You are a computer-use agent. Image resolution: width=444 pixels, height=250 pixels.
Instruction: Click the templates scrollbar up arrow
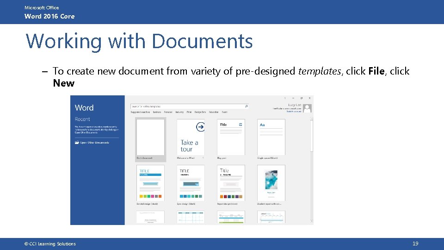pyautogui.click(x=311, y=119)
